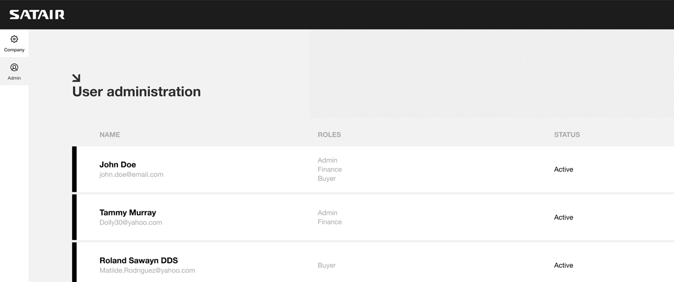Select Roland Sawayn DDS user name
This screenshot has height=282, width=674.
point(138,260)
